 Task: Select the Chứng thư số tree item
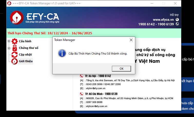pyautogui.click(x=28, y=48)
